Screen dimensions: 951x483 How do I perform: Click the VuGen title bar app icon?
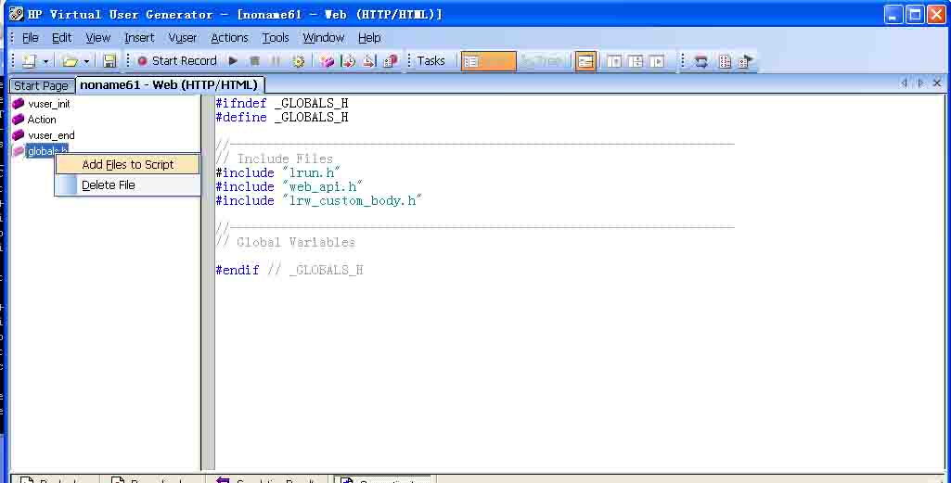(17, 13)
